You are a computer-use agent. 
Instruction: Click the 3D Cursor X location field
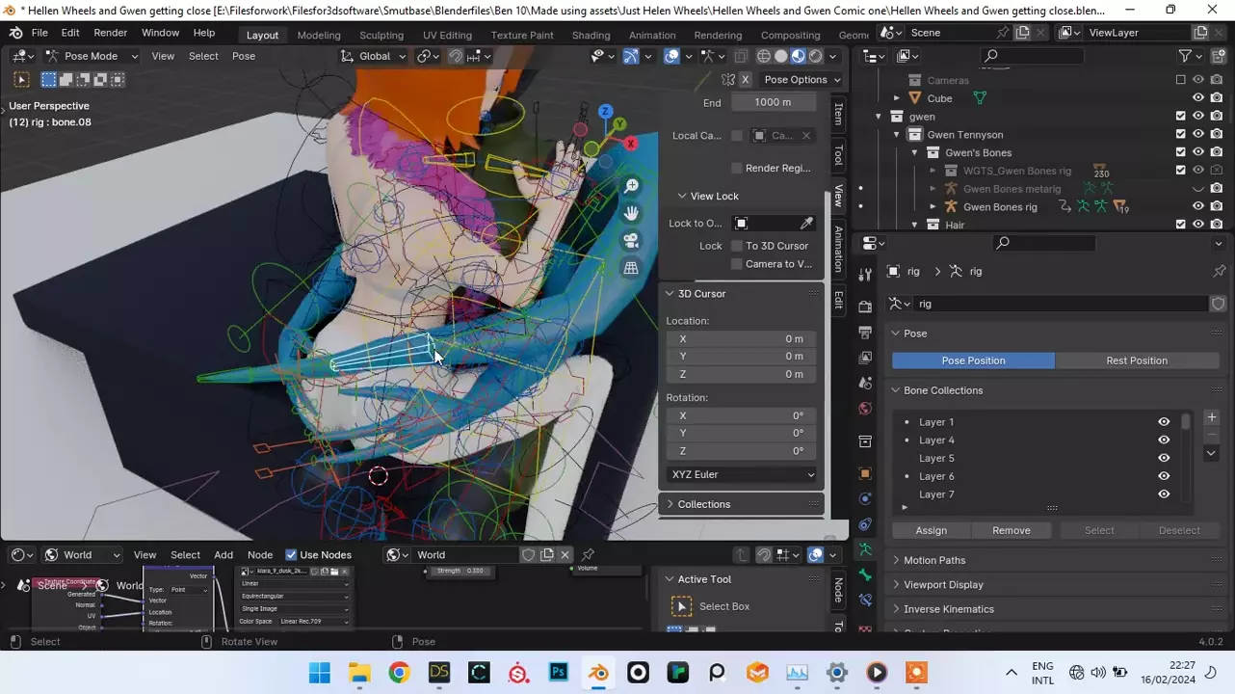point(742,339)
